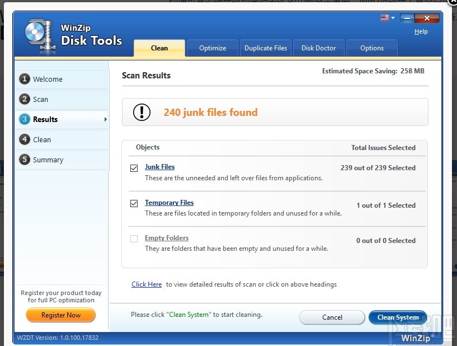Image resolution: width=457 pixels, height=346 pixels.
Task: Enable the Empty Folders checkbox
Action: [x=134, y=239]
